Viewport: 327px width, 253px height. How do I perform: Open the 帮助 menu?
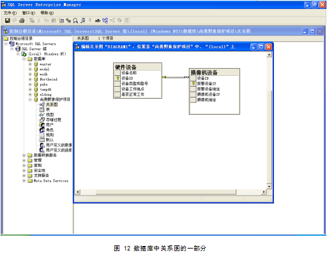tap(47, 13)
